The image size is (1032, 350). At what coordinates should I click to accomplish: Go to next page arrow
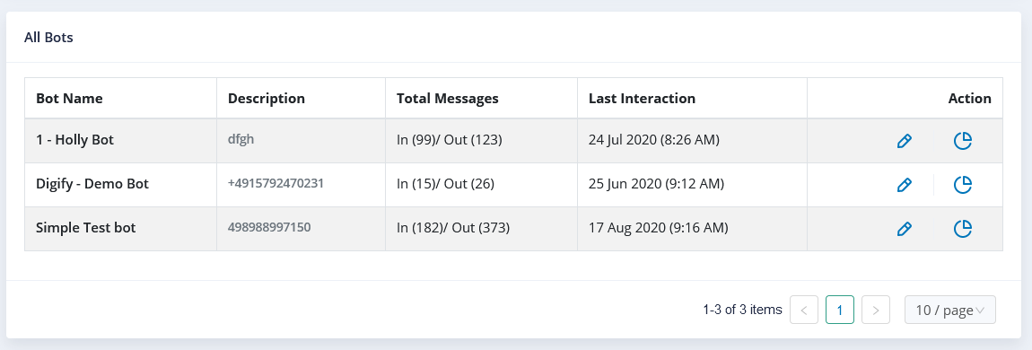(875, 310)
